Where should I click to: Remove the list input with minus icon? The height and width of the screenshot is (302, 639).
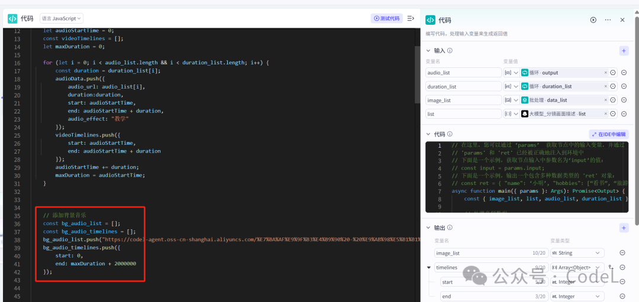click(624, 115)
